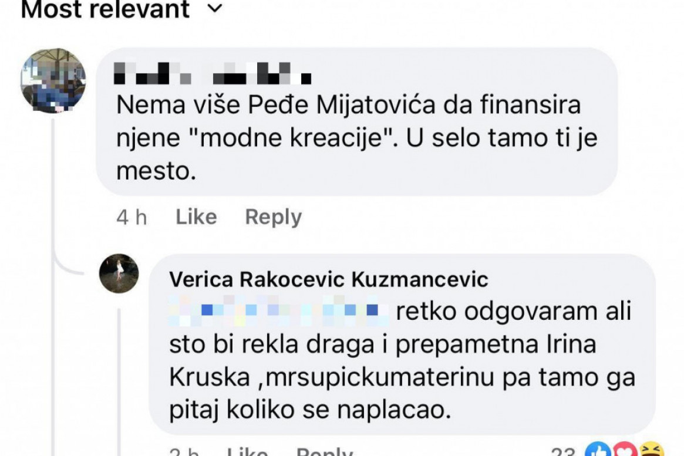The height and width of the screenshot is (456, 684).
Task: Open Verica Rakocevic Kuzmancevic's profile name
Action: point(328,279)
